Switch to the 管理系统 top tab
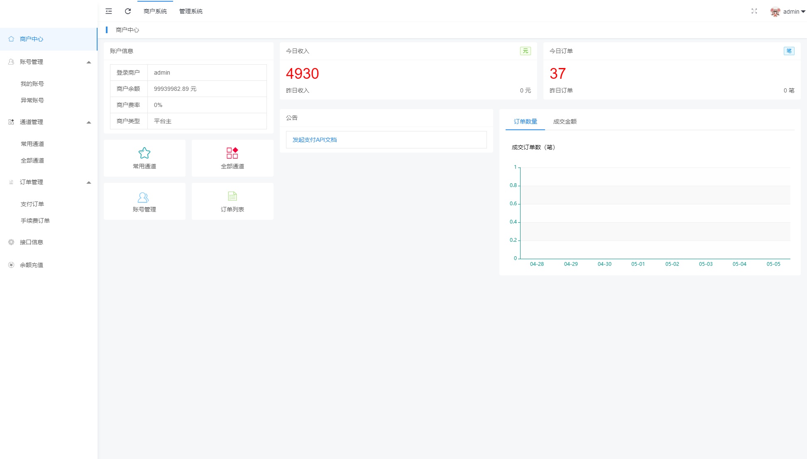This screenshot has height=459, width=807. (x=191, y=11)
